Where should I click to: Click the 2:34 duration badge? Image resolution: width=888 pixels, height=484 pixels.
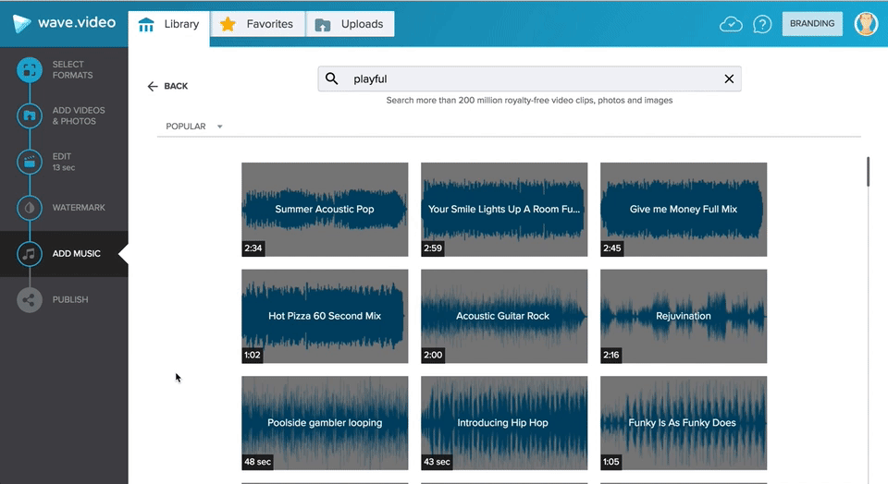point(253,248)
